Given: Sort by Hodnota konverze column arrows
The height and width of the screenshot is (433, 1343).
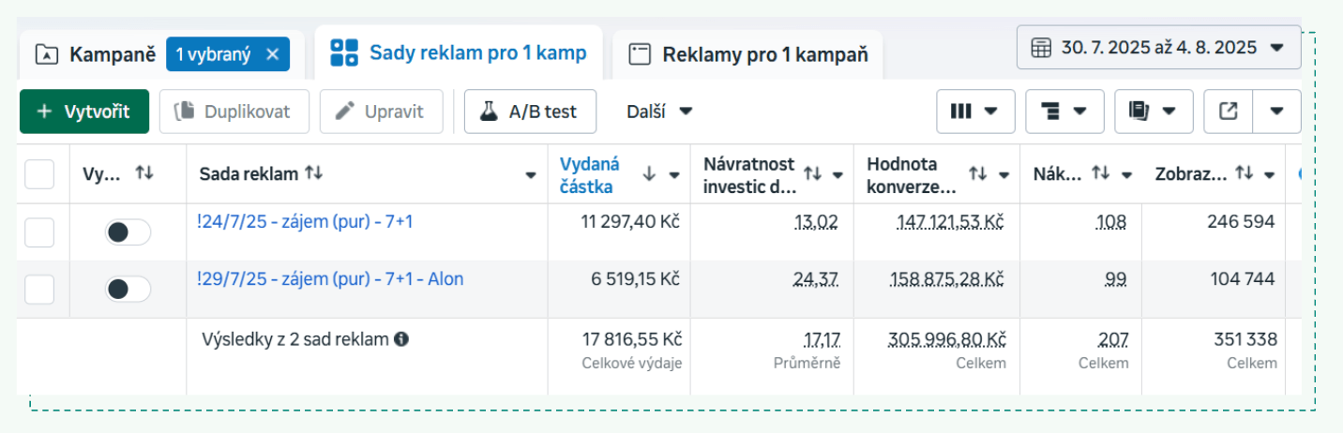Looking at the screenshot, I should (977, 173).
